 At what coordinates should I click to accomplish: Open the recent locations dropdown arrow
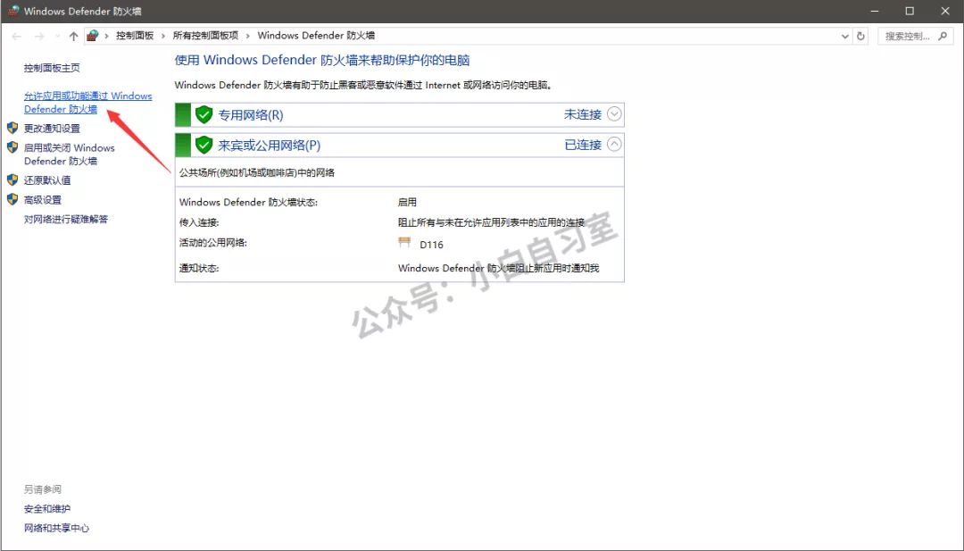[x=58, y=37]
